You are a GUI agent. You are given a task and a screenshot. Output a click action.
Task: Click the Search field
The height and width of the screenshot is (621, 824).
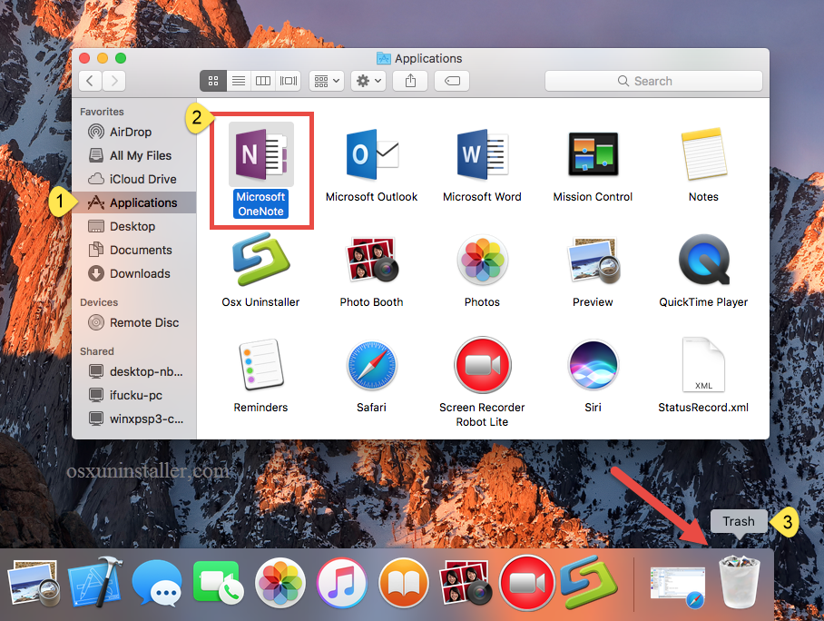coord(653,81)
